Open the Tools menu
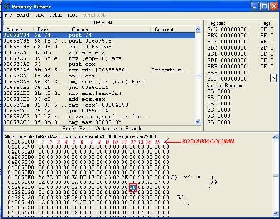This screenshot has height=219, width=280. (72, 15)
